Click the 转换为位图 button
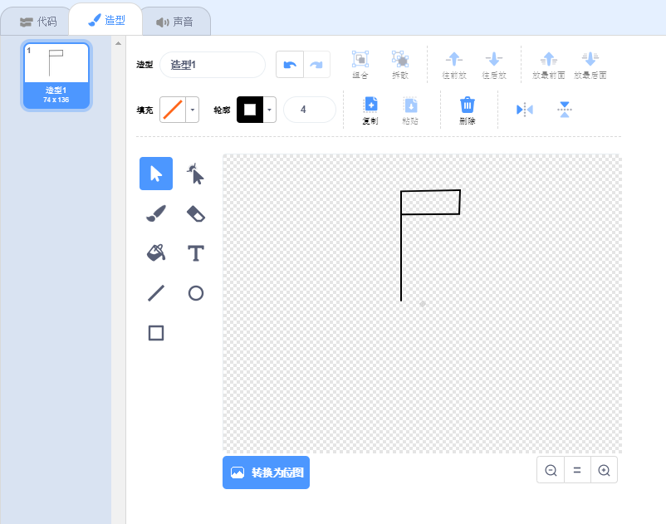This screenshot has height=524, width=666. [266, 473]
